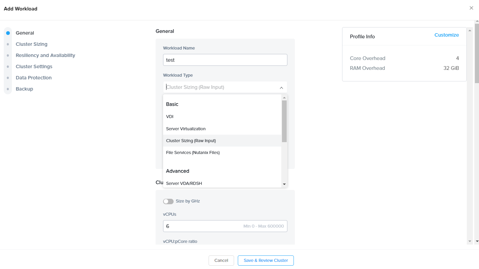Image resolution: width=479 pixels, height=269 pixels.
Task: Select "Server Virtualization" workload type
Action: (x=185, y=129)
